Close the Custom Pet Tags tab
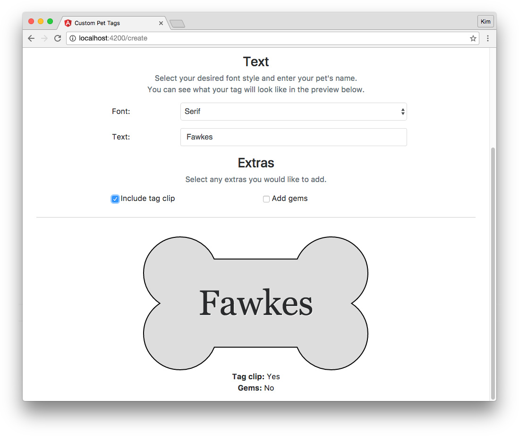519x436 pixels. pyautogui.click(x=161, y=23)
